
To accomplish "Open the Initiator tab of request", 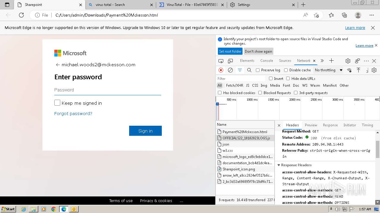I will click(x=350, y=125).
